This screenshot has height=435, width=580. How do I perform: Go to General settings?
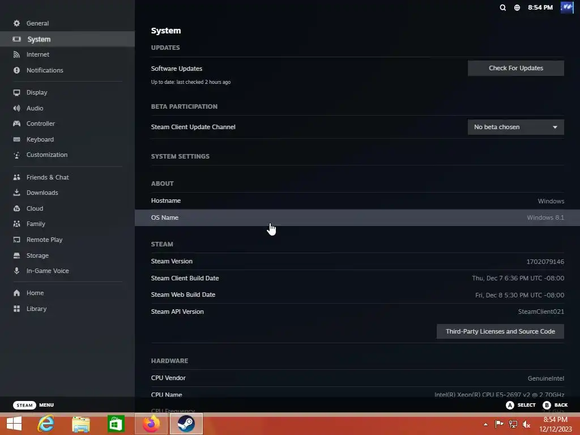click(x=67, y=23)
